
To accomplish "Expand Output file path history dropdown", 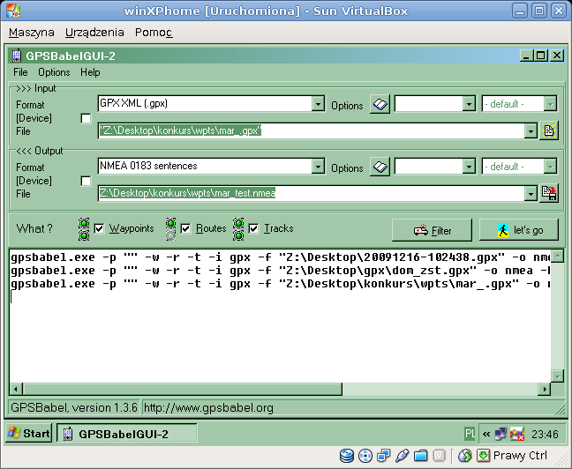I will (x=531, y=193).
